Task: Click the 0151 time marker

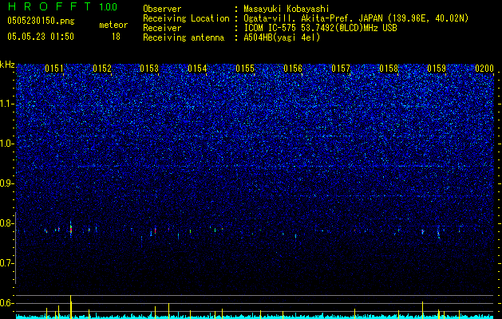Action: tap(54, 69)
